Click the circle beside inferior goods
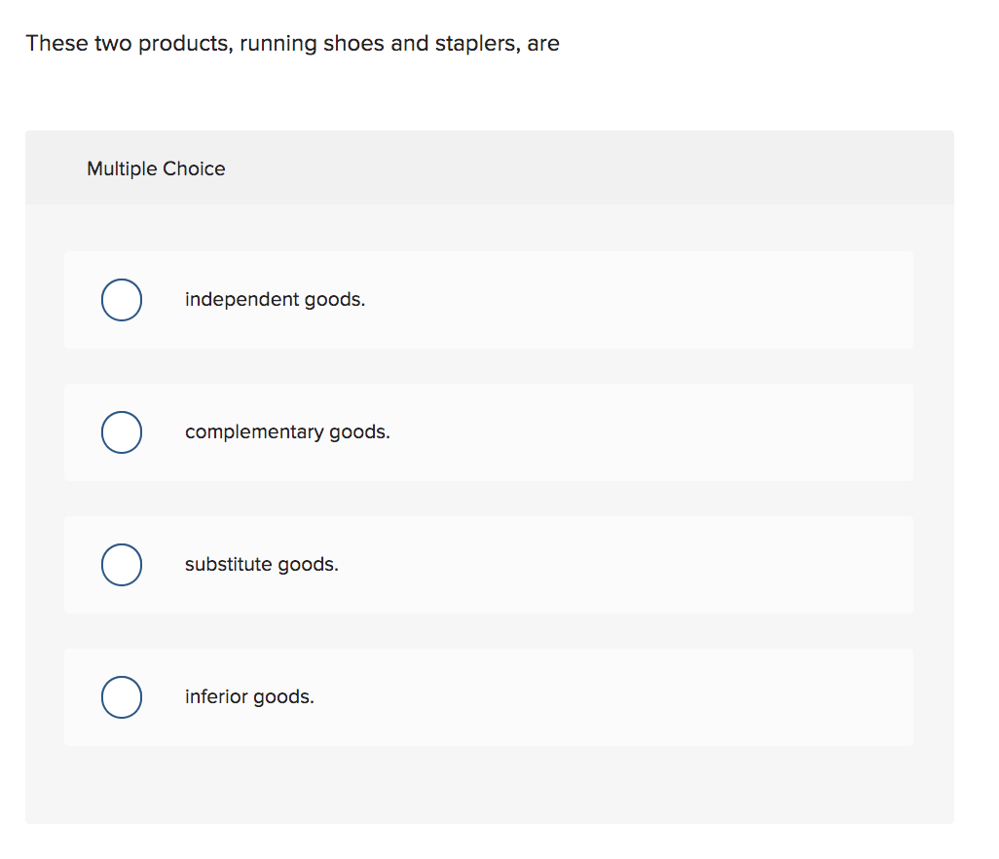 coord(121,697)
